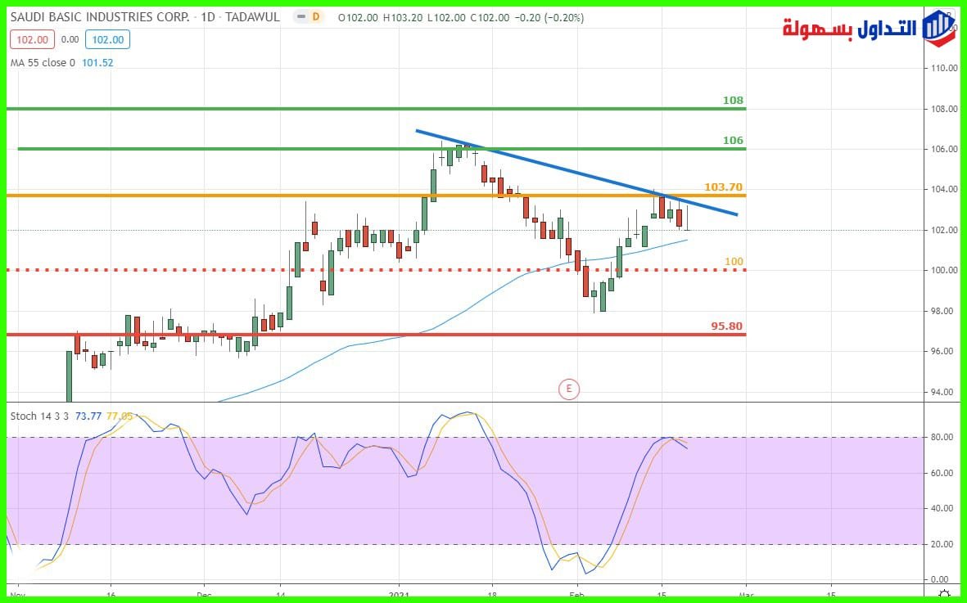This screenshot has width=967, height=603.
Task: Select the blue descending trend line
Action: [576, 173]
